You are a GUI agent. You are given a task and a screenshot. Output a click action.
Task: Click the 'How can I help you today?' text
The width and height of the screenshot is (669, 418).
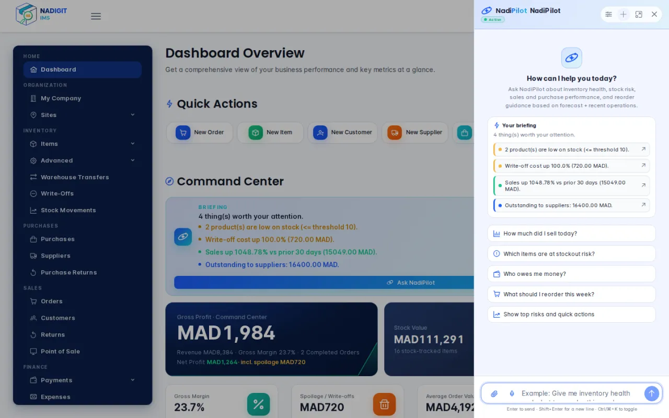[571, 78]
